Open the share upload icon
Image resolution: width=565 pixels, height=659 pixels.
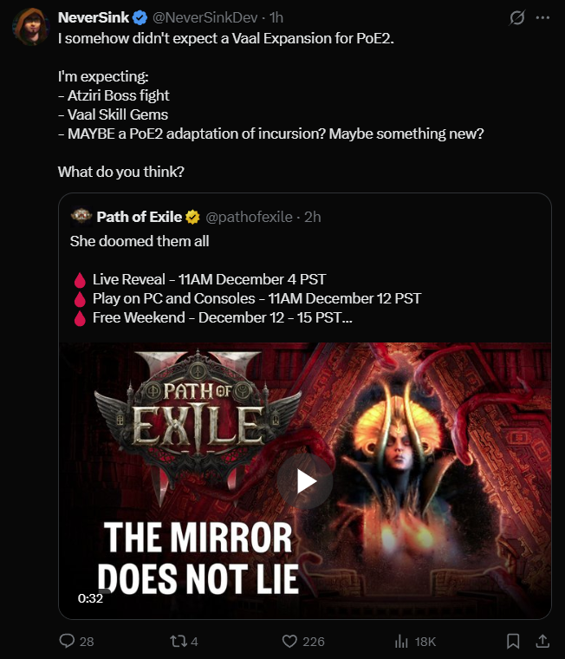(x=542, y=641)
